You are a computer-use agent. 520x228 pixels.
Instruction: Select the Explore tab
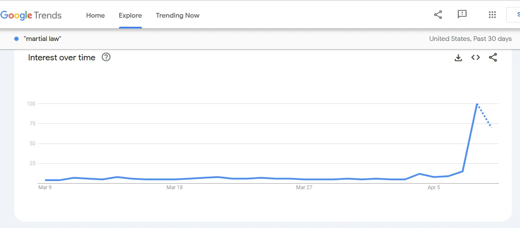(130, 16)
